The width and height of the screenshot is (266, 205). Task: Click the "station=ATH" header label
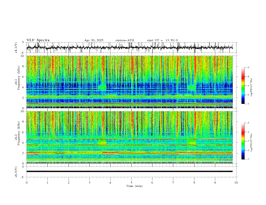(x=125, y=40)
